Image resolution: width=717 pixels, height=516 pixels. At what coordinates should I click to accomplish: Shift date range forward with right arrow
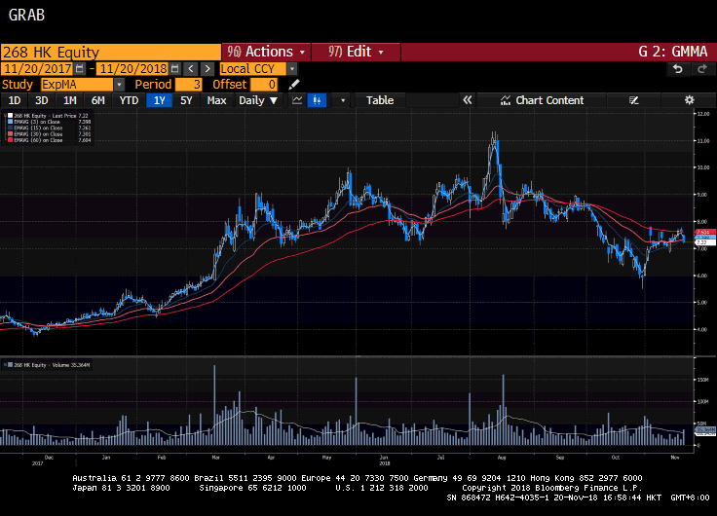click(208, 69)
